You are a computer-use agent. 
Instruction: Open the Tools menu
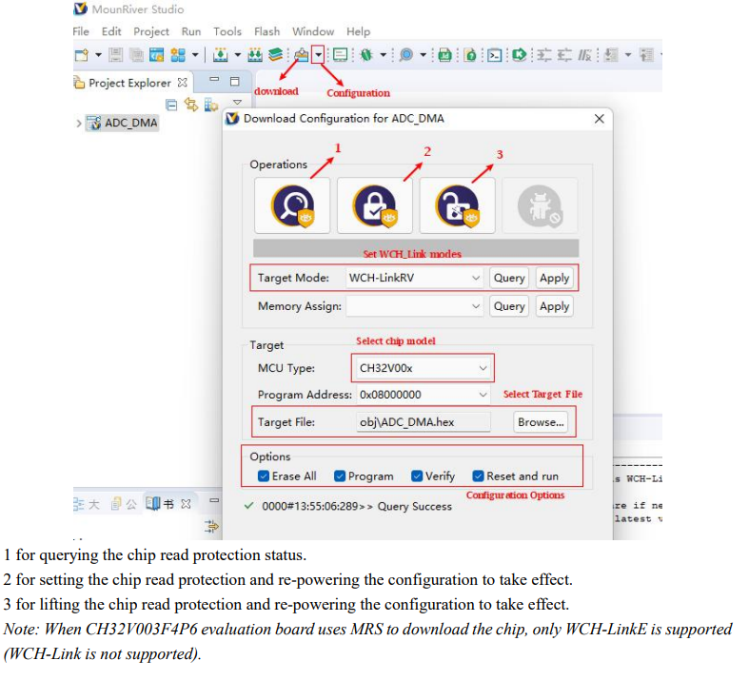[227, 31]
